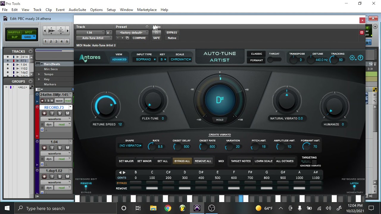The height and width of the screenshot is (214, 381).
Task: Open the Input Type SOPRANO dropdown
Action: [x=146, y=59]
